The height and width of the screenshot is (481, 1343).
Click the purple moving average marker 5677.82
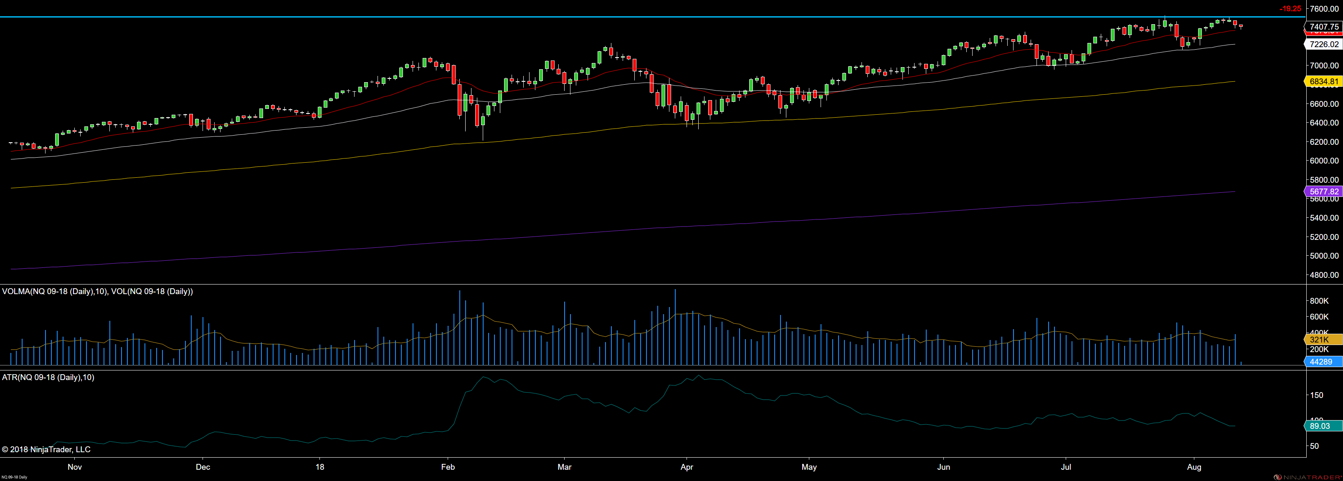pyautogui.click(x=1324, y=191)
